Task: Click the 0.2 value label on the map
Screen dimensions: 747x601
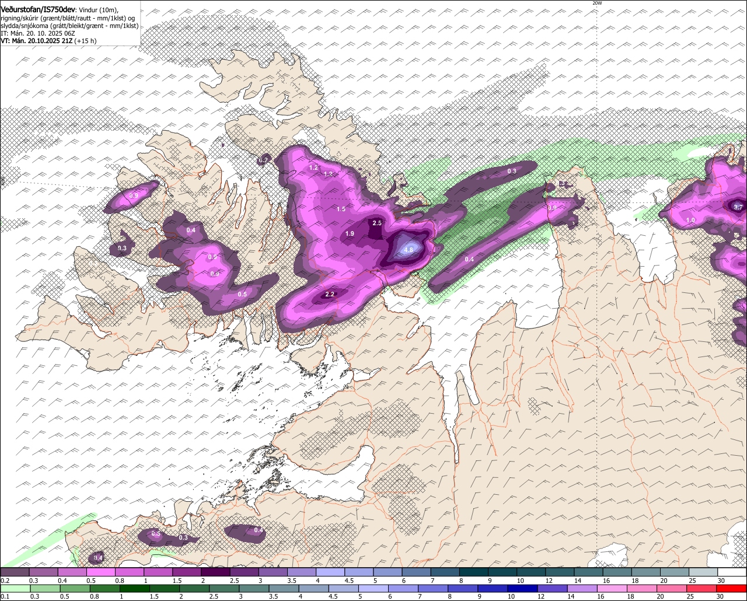Action: (263, 160)
